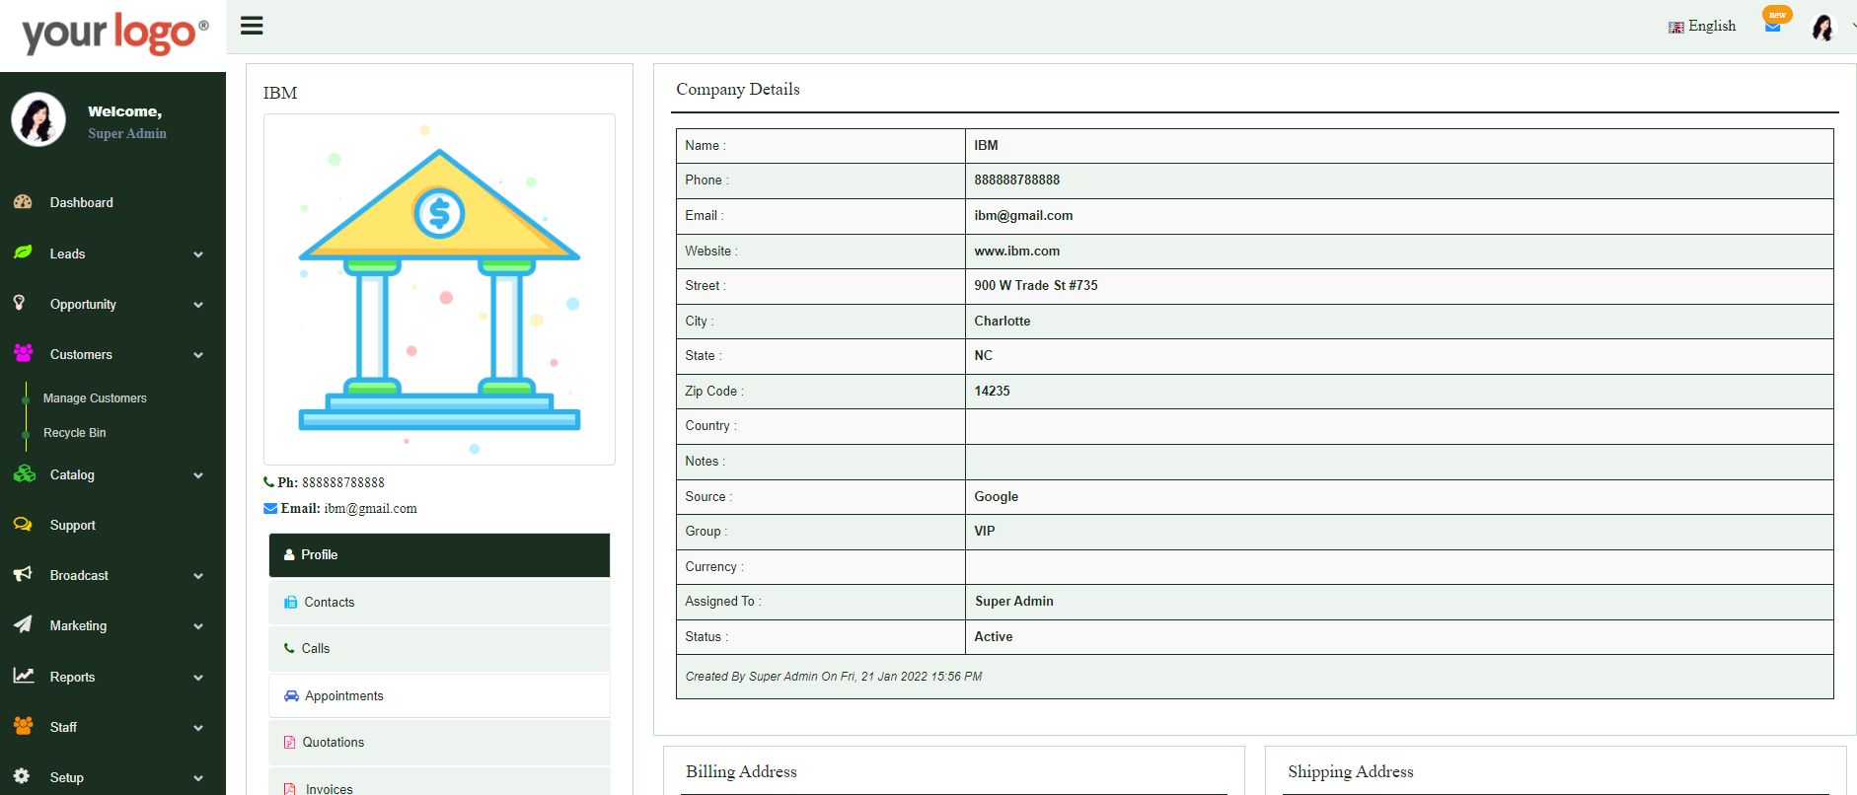
Task: Click the zip code value 14235
Action: point(993,392)
